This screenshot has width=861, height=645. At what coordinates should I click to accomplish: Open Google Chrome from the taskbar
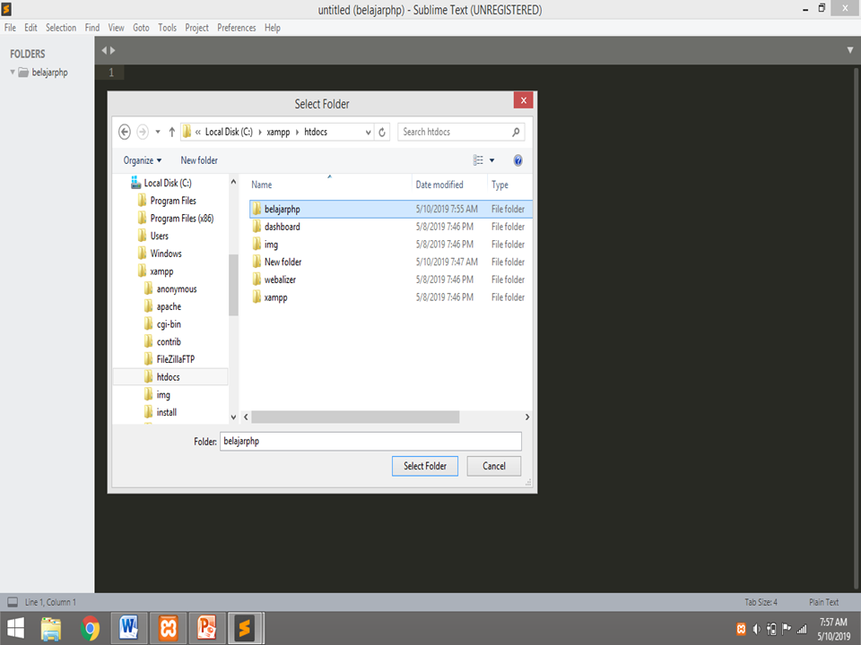(90, 628)
